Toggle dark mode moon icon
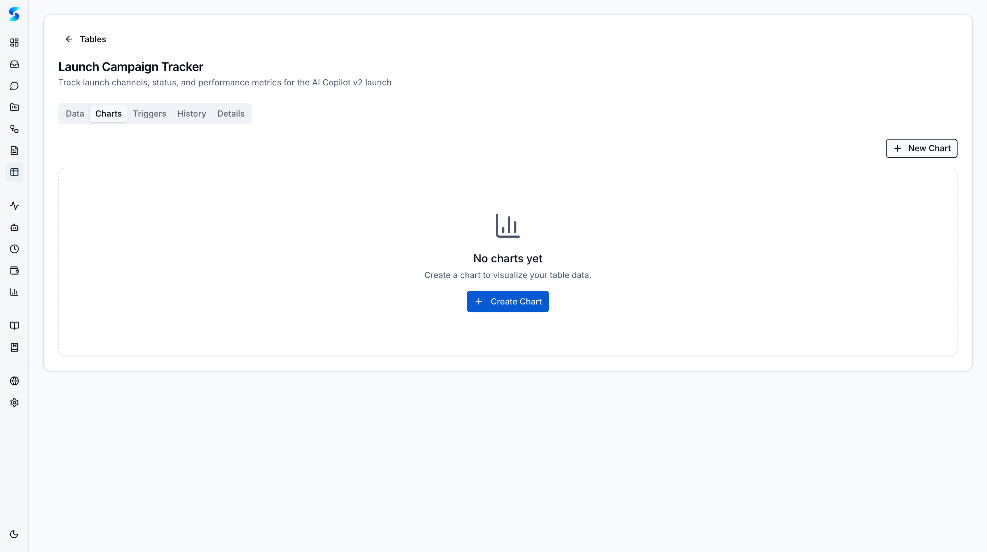Viewport: 987px width, 552px height. point(14,534)
